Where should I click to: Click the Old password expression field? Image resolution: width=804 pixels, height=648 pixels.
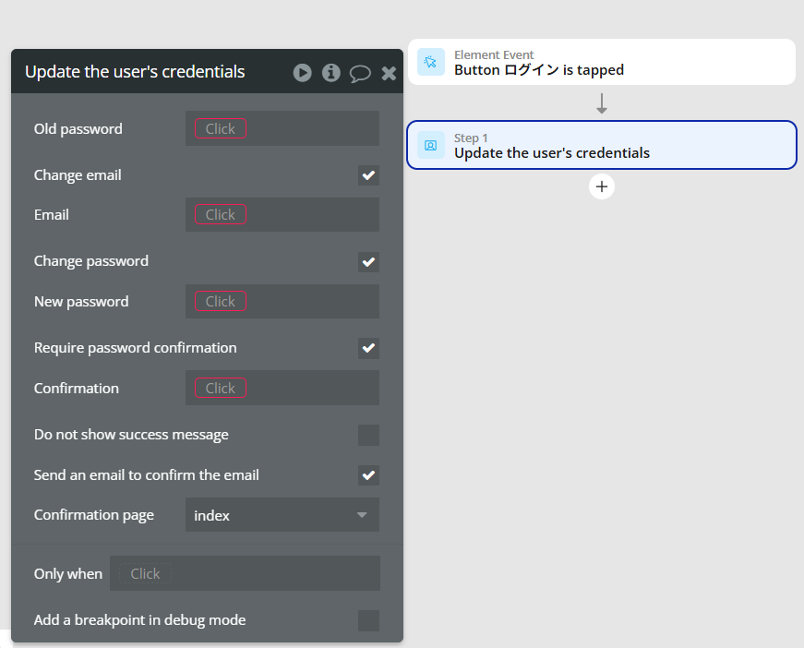coord(282,128)
